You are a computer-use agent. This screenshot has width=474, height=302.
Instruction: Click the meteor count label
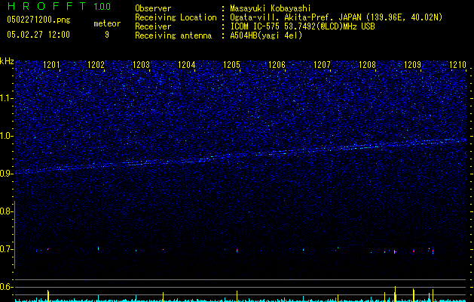(107, 23)
